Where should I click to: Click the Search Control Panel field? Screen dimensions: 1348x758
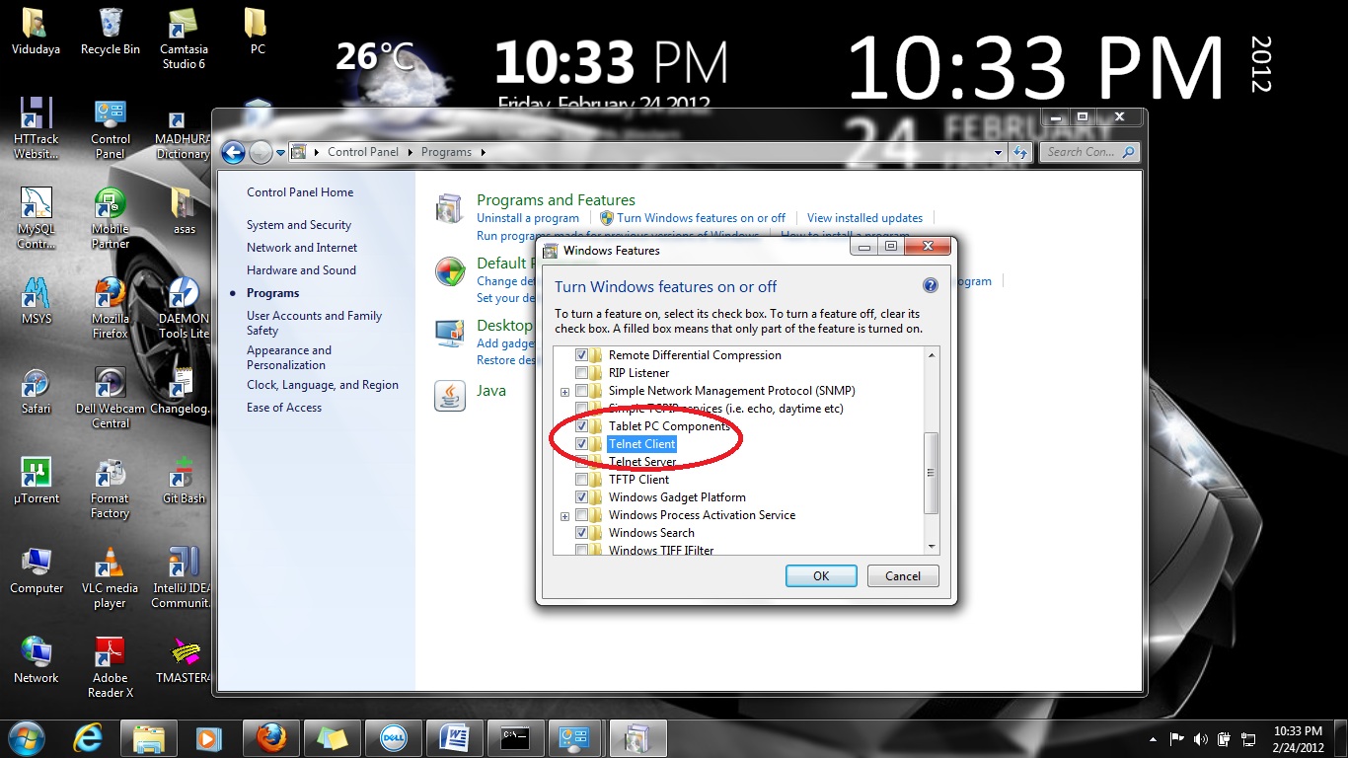click(1090, 152)
